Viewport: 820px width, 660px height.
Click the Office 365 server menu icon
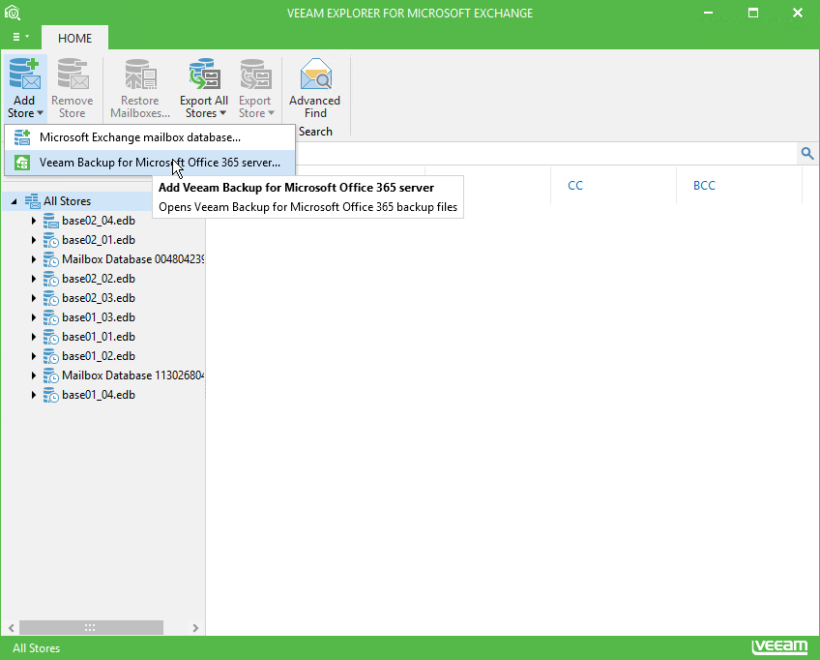(x=22, y=163)
